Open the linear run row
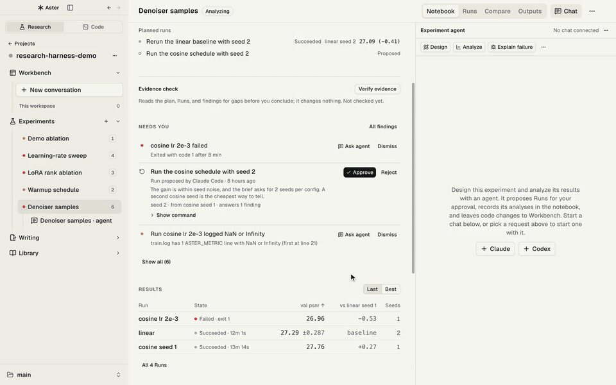This screenshot has width=616, height=385. point(269,333)
